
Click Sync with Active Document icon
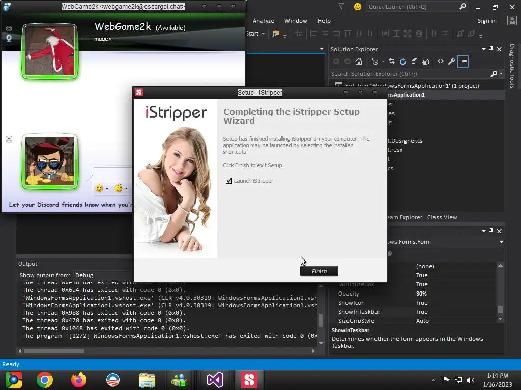(392, 61)
